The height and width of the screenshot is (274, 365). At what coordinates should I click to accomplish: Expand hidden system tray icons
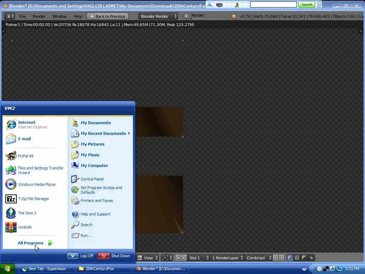(x=312, y=269)
